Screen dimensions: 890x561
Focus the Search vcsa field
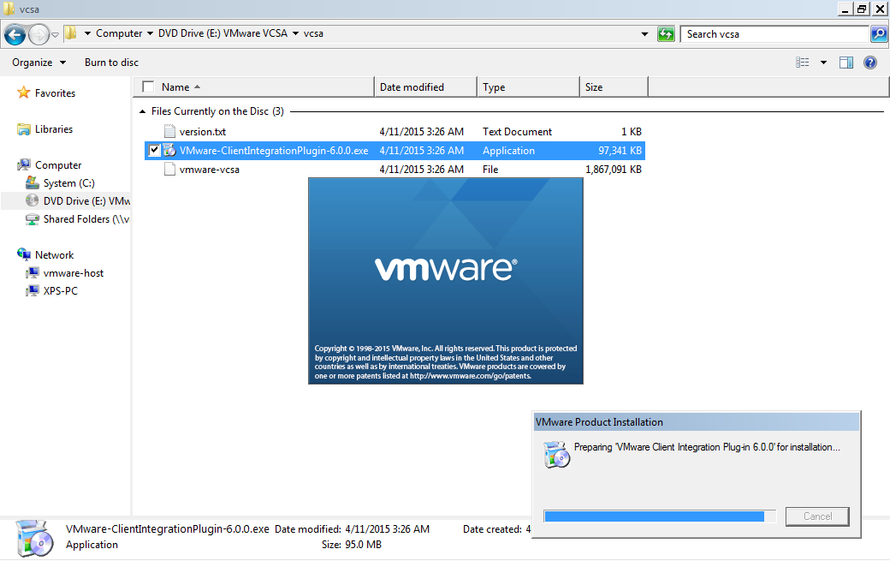[774, 34]
